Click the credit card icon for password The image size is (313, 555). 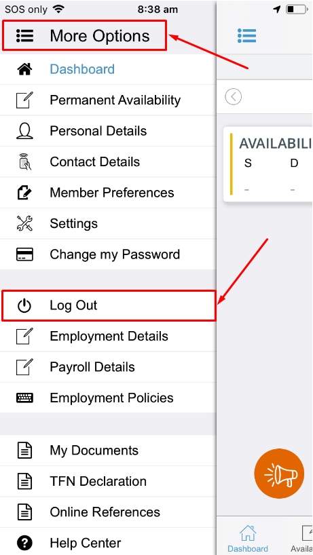pos(25,254)
